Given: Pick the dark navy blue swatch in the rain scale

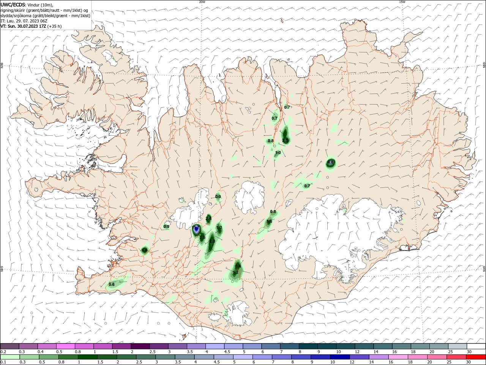Looking at the screenshot, I should [339, 357].
